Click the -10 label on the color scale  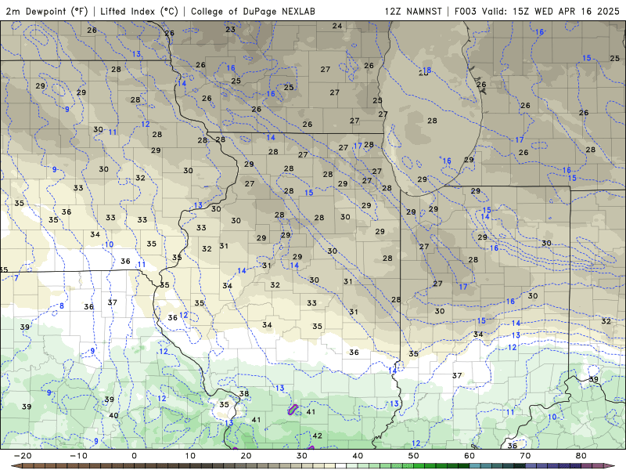(x=78, y=456)
